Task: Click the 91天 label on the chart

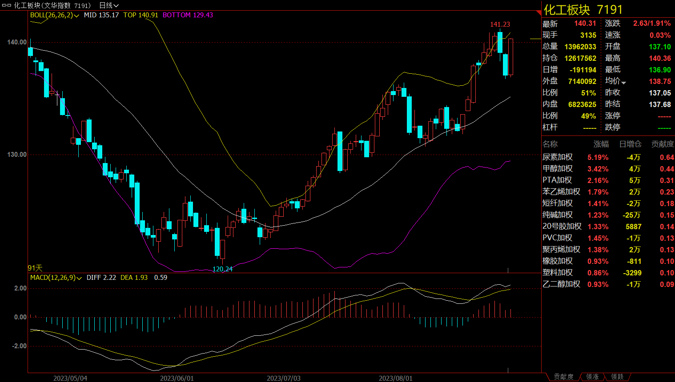Action: coord(35,268)
